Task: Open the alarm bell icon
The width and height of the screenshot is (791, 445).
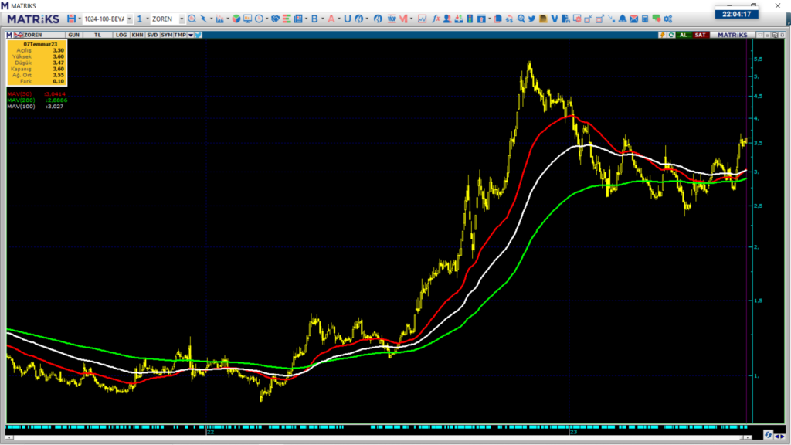Action: (x=623, y=19)
